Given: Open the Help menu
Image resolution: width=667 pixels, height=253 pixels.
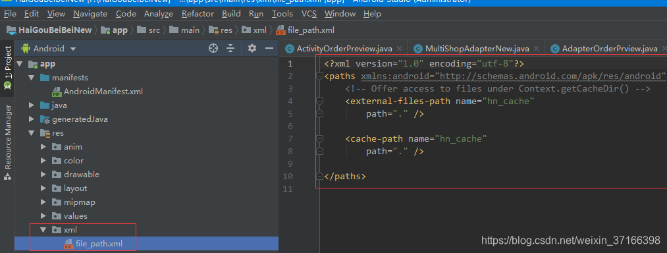Looking at the screenshot, I should tap(372, 14).
